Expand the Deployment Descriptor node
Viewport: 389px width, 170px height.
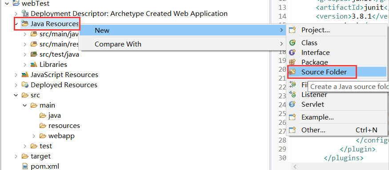16,14
